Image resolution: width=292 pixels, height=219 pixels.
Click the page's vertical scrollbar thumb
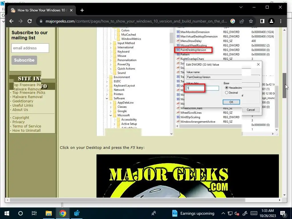pyautogui.click(x=284, y=86)
